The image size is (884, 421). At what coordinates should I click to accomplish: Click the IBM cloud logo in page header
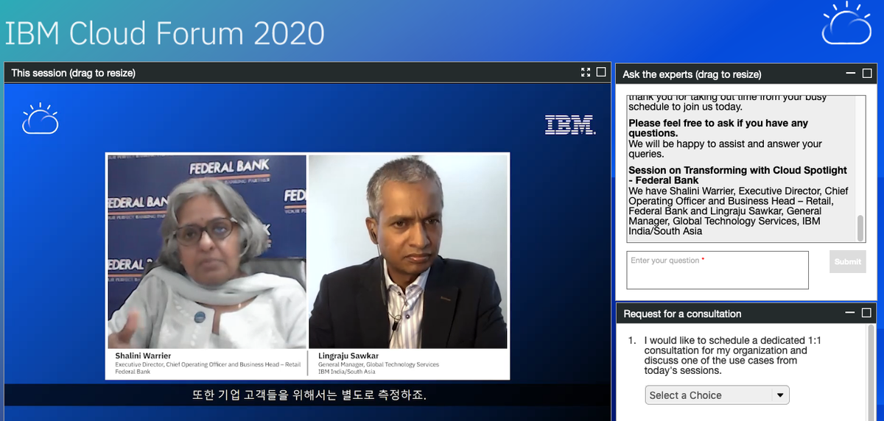click(x=847, y=24)
